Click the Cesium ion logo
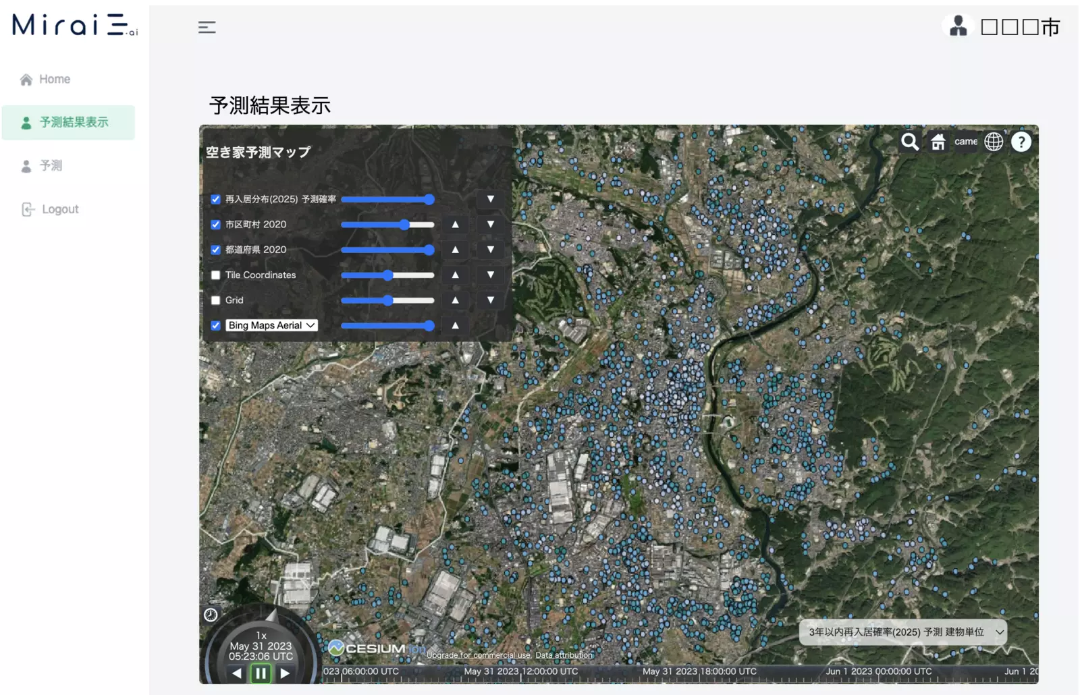The height and width of the screenshot is (695, 1080). (x=375, y=646)
